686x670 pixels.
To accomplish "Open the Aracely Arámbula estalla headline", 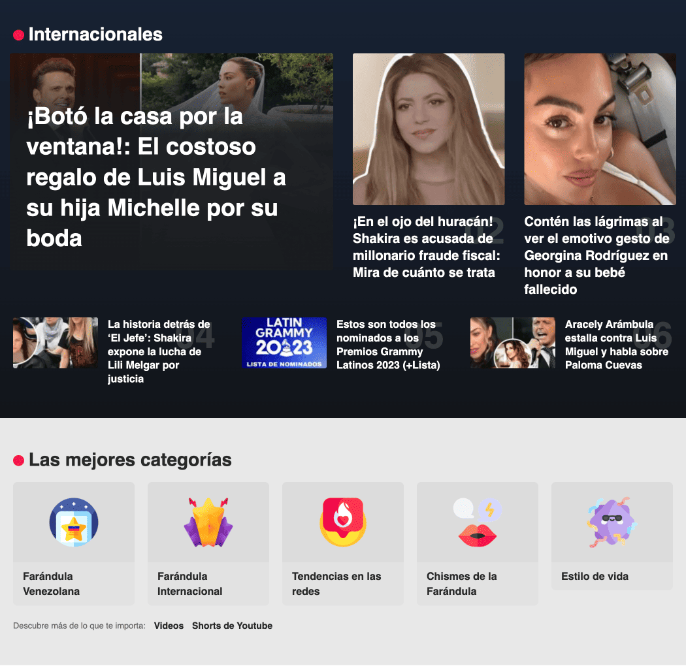I will (617, 345).
